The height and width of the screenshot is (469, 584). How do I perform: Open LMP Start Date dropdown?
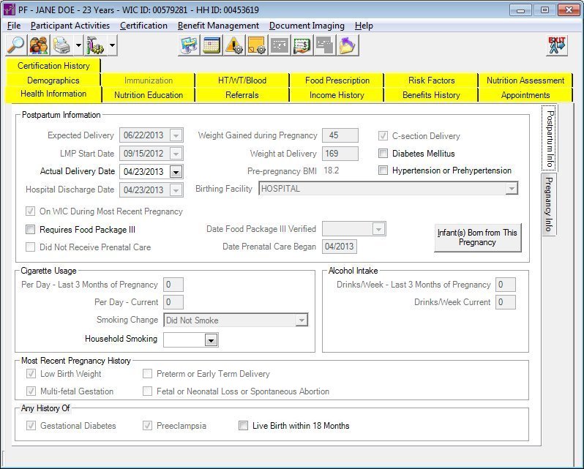click(x=176, y=154)
